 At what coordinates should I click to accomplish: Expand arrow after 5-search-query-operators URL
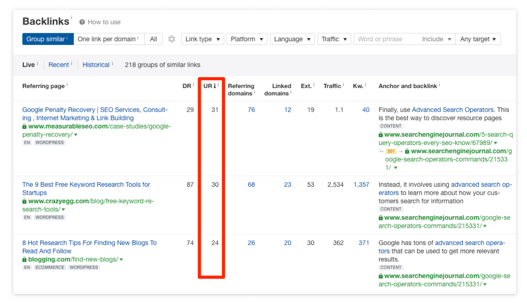(x=496, y=143)
